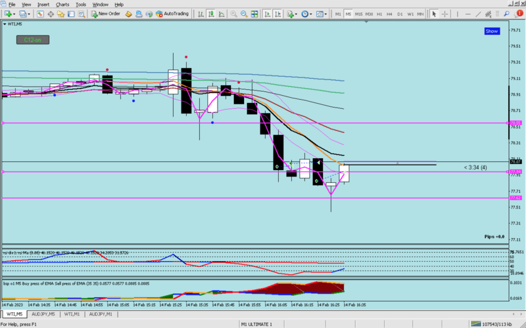Switch chart to Bar Chart mode
The width and height of the screenshot is (526, 328).
click(x=201, y=14)
